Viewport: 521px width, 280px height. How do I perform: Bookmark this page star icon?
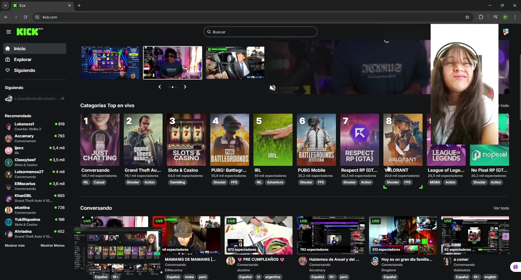click(x=467, y=17)
